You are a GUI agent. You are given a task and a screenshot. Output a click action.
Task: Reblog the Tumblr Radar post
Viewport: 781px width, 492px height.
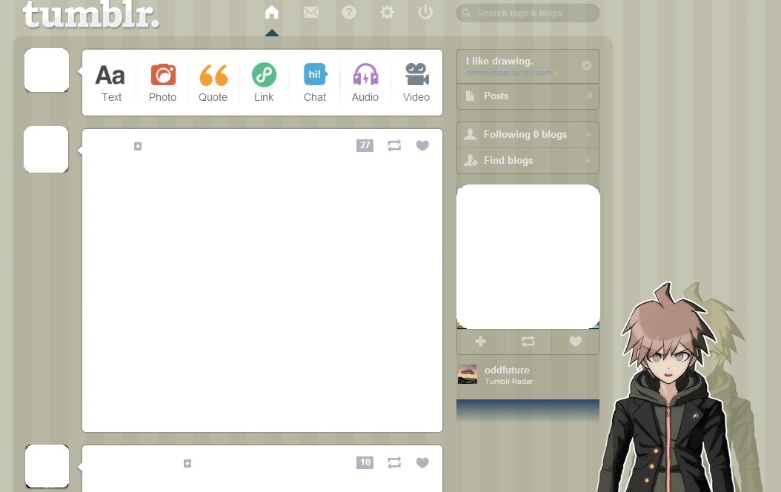pyautogui.click(x=528, y=342)
